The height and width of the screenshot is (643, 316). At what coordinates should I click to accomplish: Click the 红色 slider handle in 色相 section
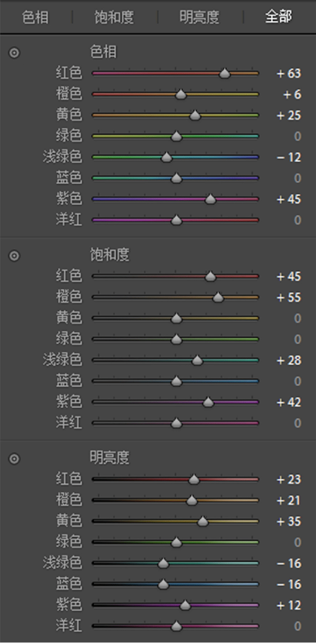(x=224, y=73)
